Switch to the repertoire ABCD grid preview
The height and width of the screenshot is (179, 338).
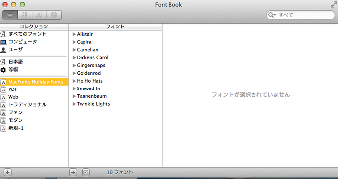25,15
